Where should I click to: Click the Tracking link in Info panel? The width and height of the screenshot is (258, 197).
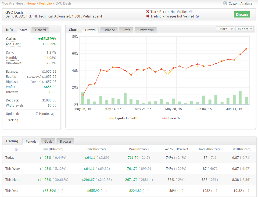coord(13,120)
